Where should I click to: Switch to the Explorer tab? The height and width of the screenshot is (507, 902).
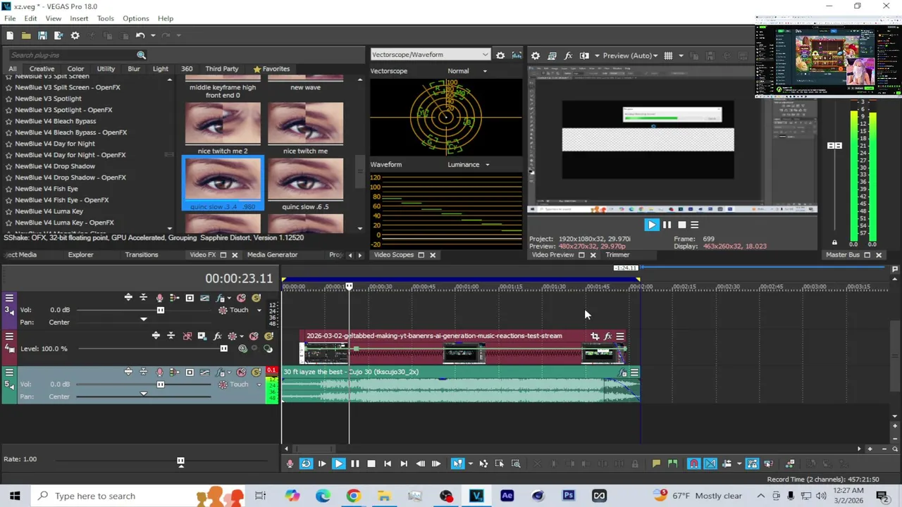pyautogui.click(x=80, y=255)
